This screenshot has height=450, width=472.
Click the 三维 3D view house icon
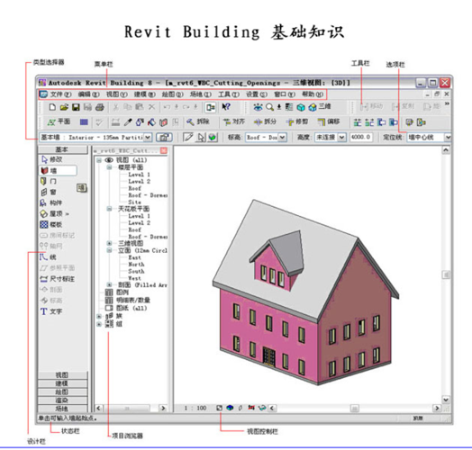[x=320, y=107]
